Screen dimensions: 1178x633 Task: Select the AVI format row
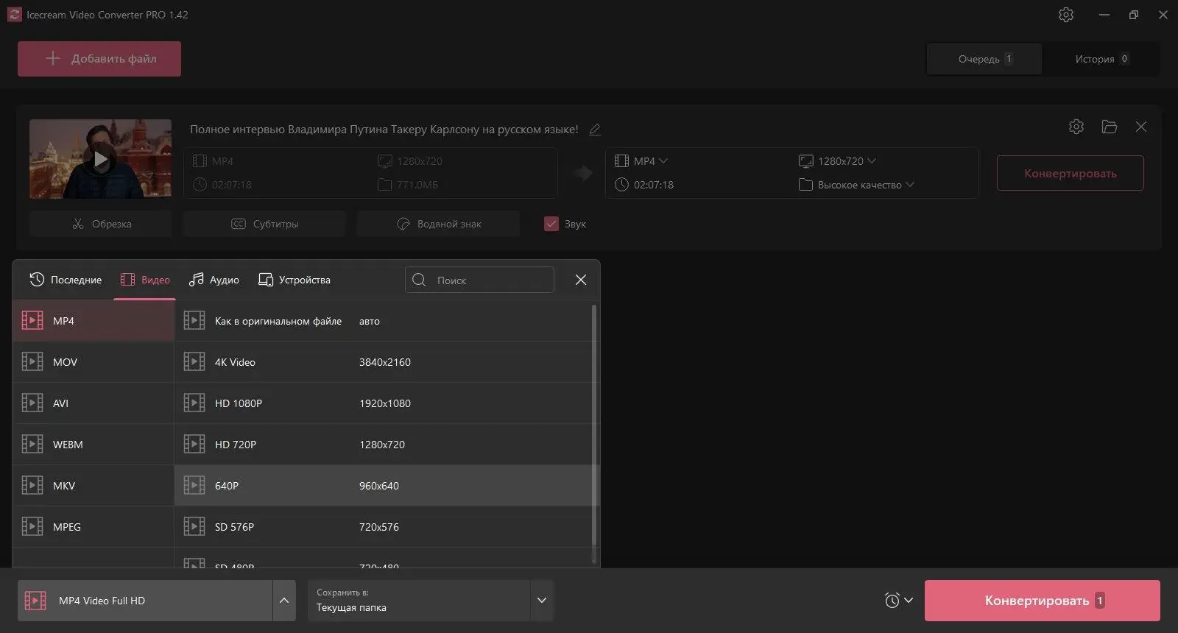click(x=94, y=403)
